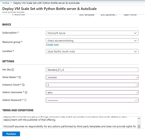Open the Location dropdown
This screenshot has width=145, height=137.
click(x=92, y=51)
